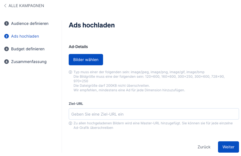Click the text starting 'Wir empfehlen, mindestens eine Ad'
Image resolution: width=241 pixels, height=156 pixels.
coord(129,90)
